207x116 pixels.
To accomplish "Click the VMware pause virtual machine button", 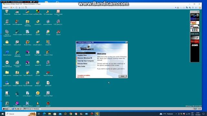I will point(11,7).
